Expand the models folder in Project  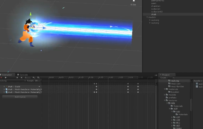(x=165, y=95)
